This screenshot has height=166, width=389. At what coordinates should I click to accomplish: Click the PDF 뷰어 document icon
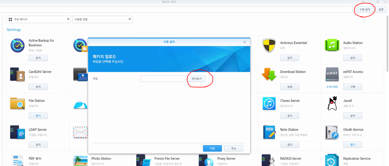pyautogui.click(x=17, y=160)
